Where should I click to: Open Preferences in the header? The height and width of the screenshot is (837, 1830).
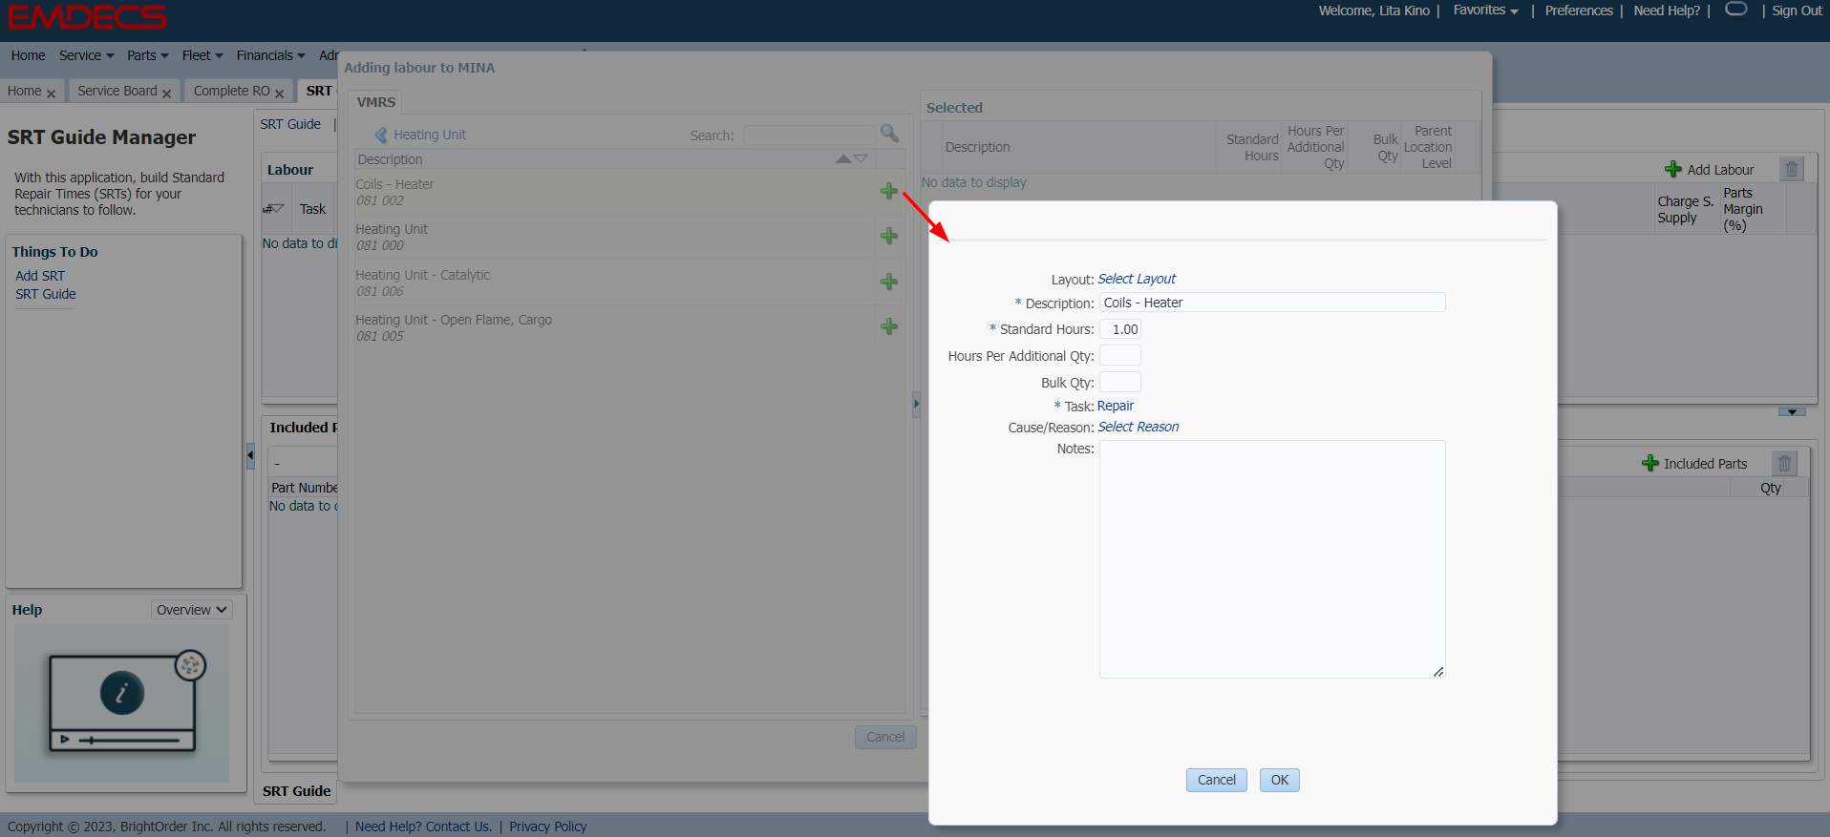pos(1579,10)
